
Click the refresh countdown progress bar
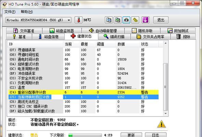pyautogui.click(x=85, y=135)
